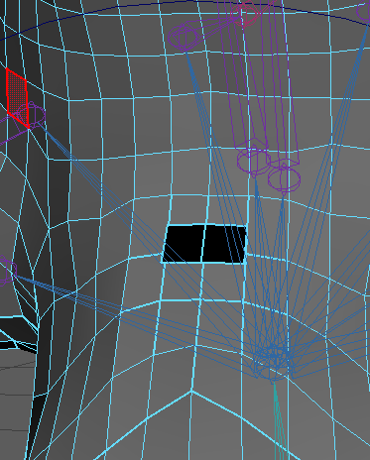Pick the purple joint at the top left of the bone chain
Viewport: 370px width, 460px height.
click(x=182, y=37)
